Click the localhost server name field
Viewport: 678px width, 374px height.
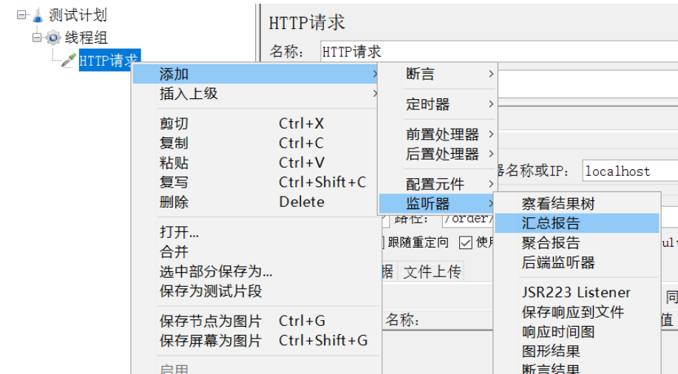(630, 171)
